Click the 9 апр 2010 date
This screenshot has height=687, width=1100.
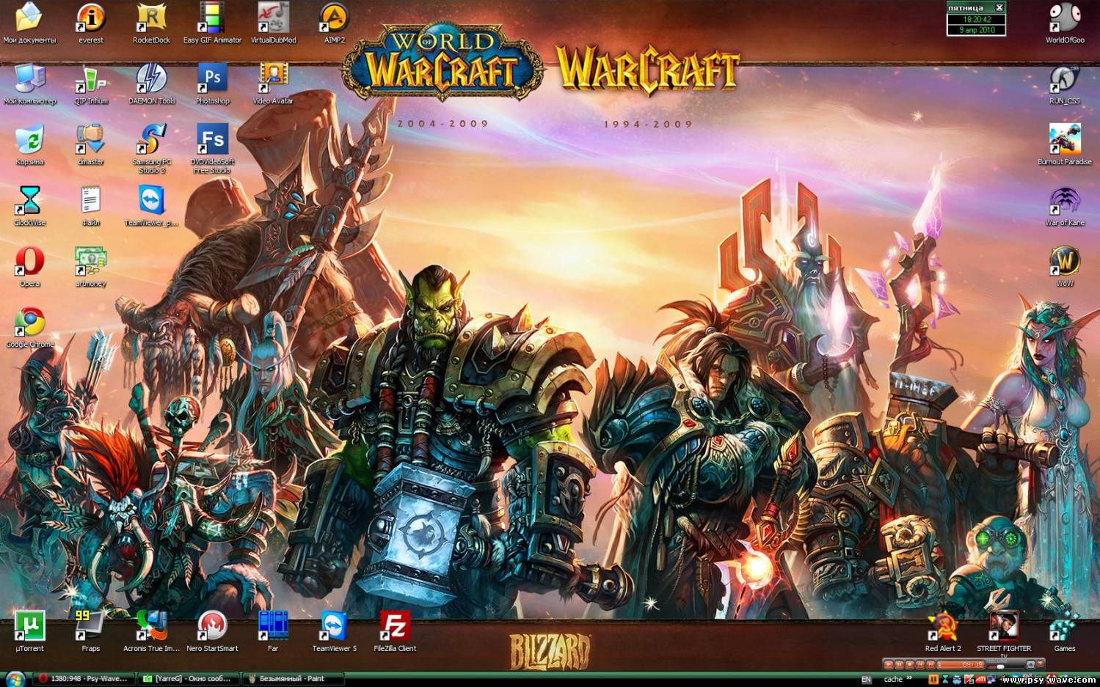(x=977, y=30)
